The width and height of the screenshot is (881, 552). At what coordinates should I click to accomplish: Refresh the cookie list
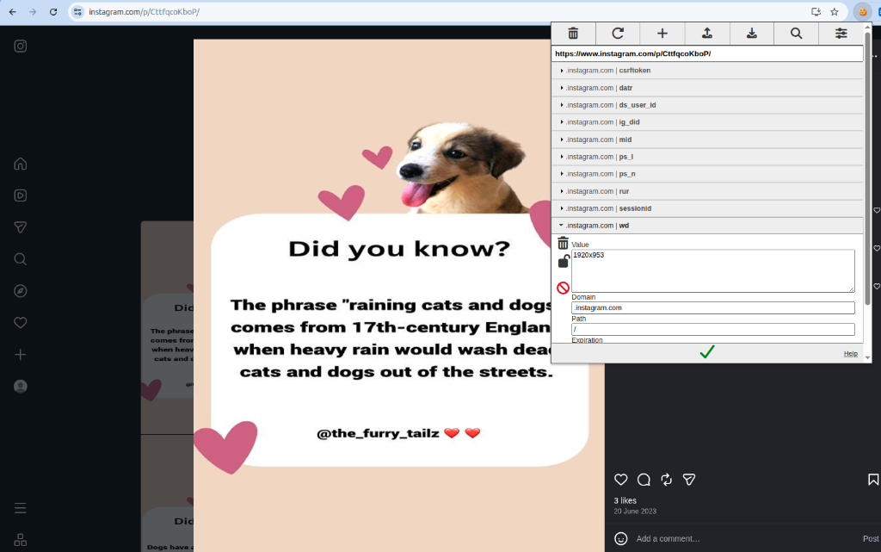click(x=618, y=34)
